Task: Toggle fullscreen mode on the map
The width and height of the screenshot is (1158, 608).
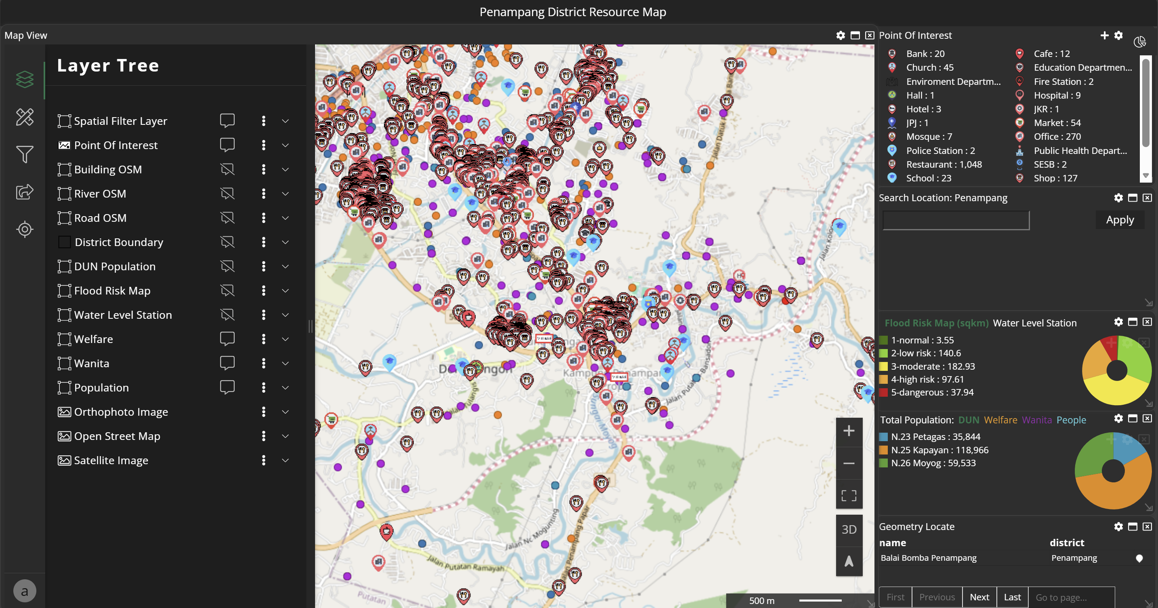Action: 849,495
